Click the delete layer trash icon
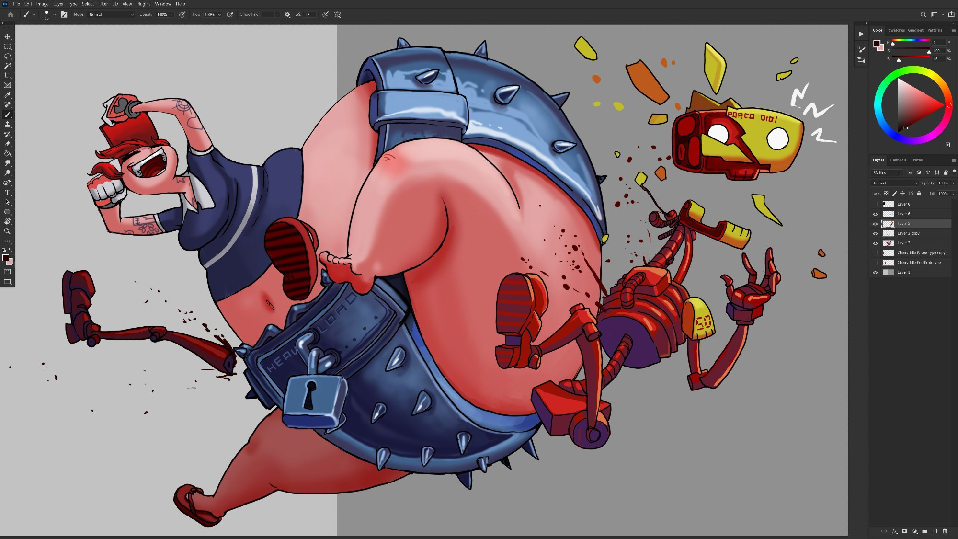The height and width of the screenshot is (539, 958). (x=945, y=531)
